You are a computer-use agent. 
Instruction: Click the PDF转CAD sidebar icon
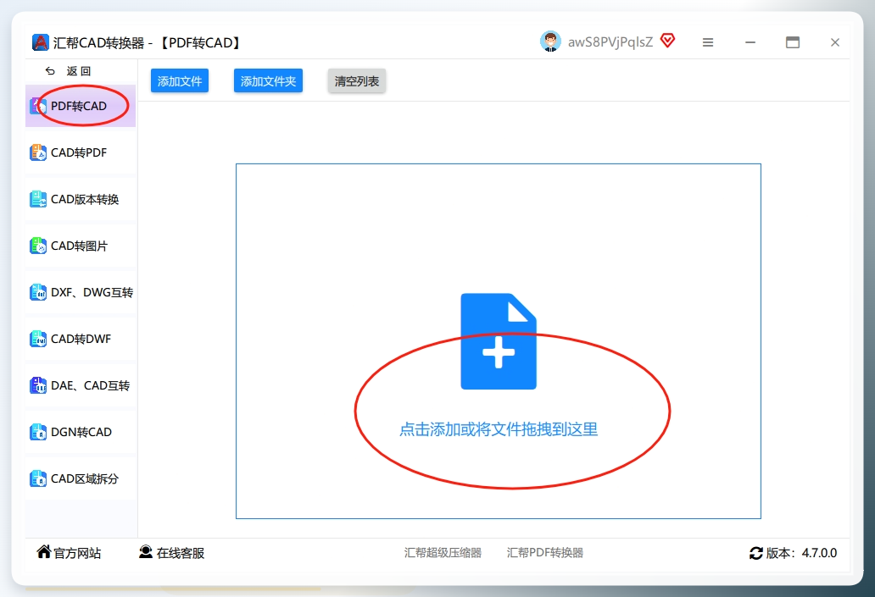coord(38,106)
